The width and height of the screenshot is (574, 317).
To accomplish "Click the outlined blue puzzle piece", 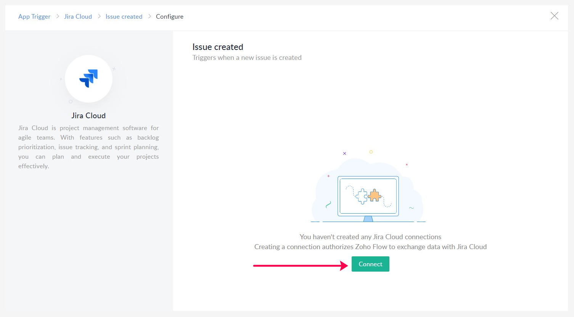I will click(361, 196).
